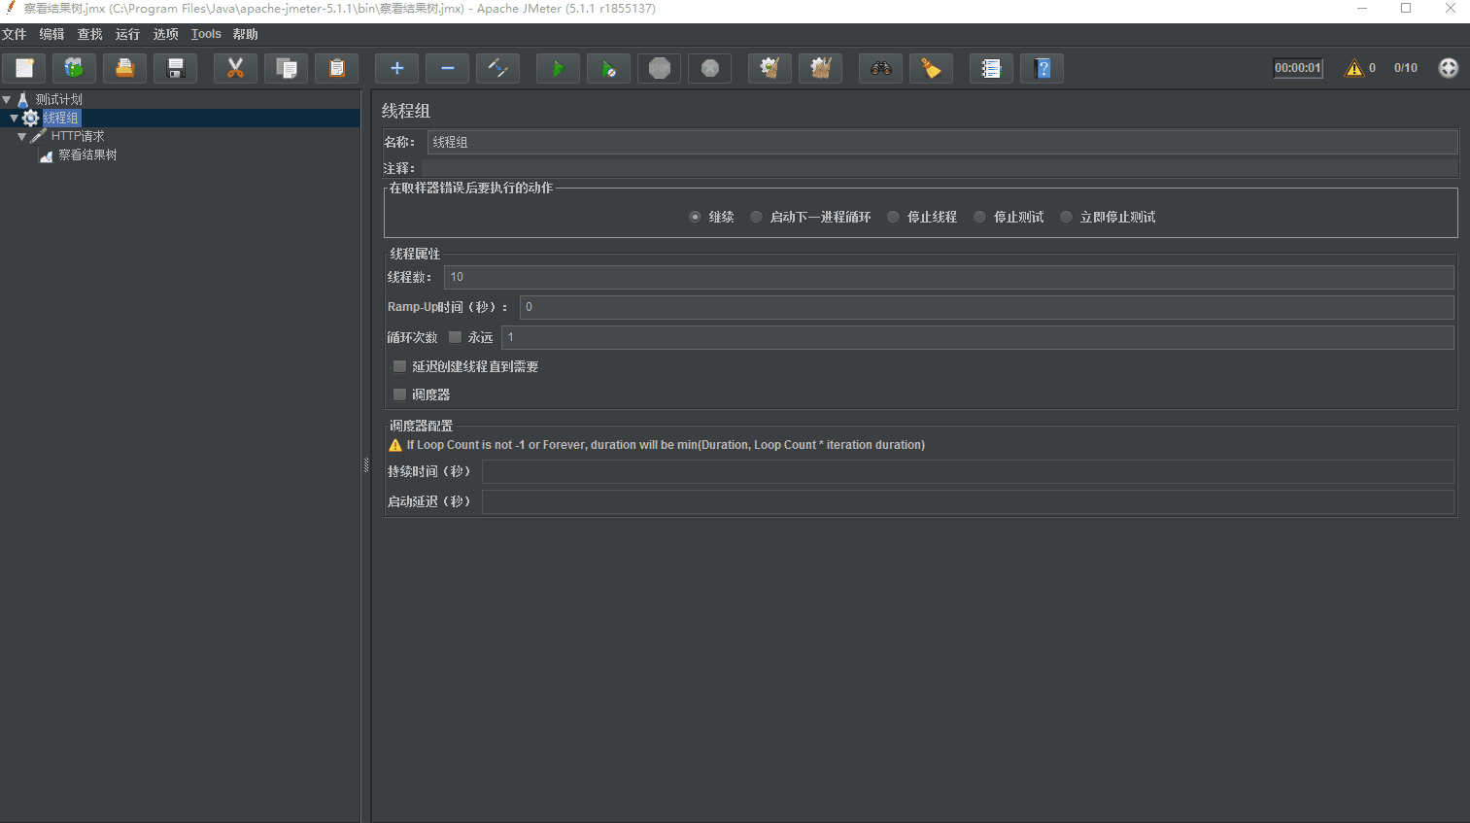This screenshot has width=1470, height=823.
Task: Open the Tools menu
Action: click(x=206, y=34)
